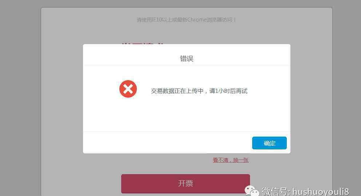Click the IE10/Chrome browser notice text
Screen dimensions: 361x196
point(186,20)
